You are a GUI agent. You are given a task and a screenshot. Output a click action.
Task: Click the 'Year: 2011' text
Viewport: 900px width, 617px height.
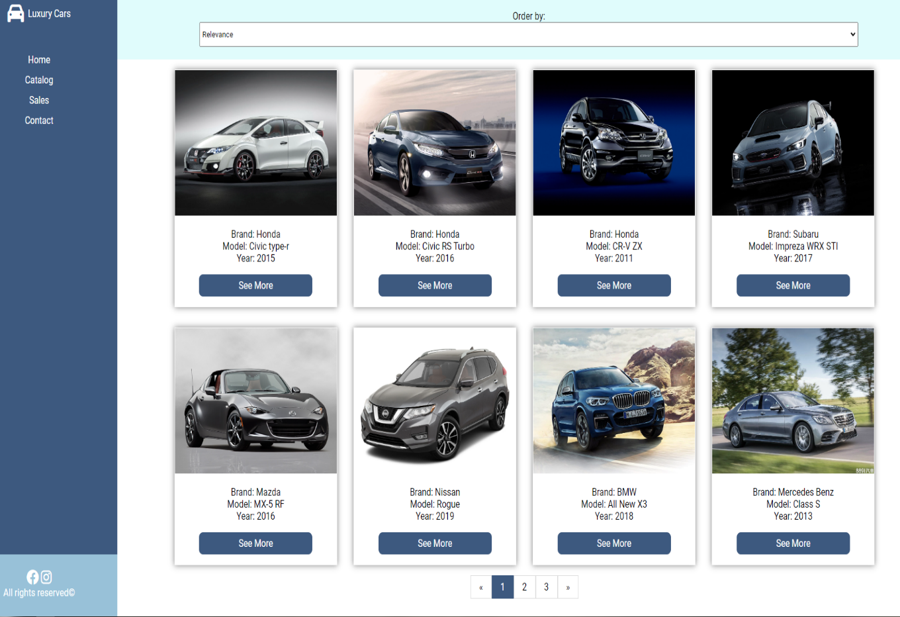click(x=614, y=258)
